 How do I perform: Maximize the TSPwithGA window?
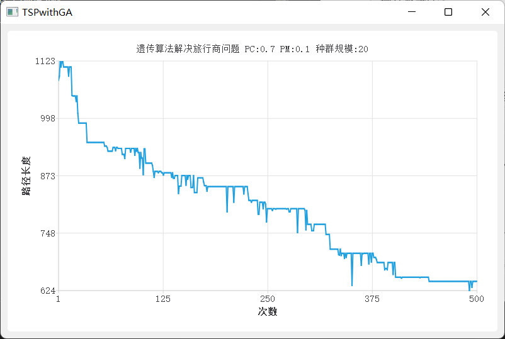click(x=448, y=12)
